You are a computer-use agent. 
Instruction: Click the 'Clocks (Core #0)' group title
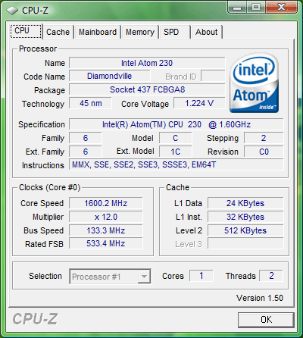[49, 187]
